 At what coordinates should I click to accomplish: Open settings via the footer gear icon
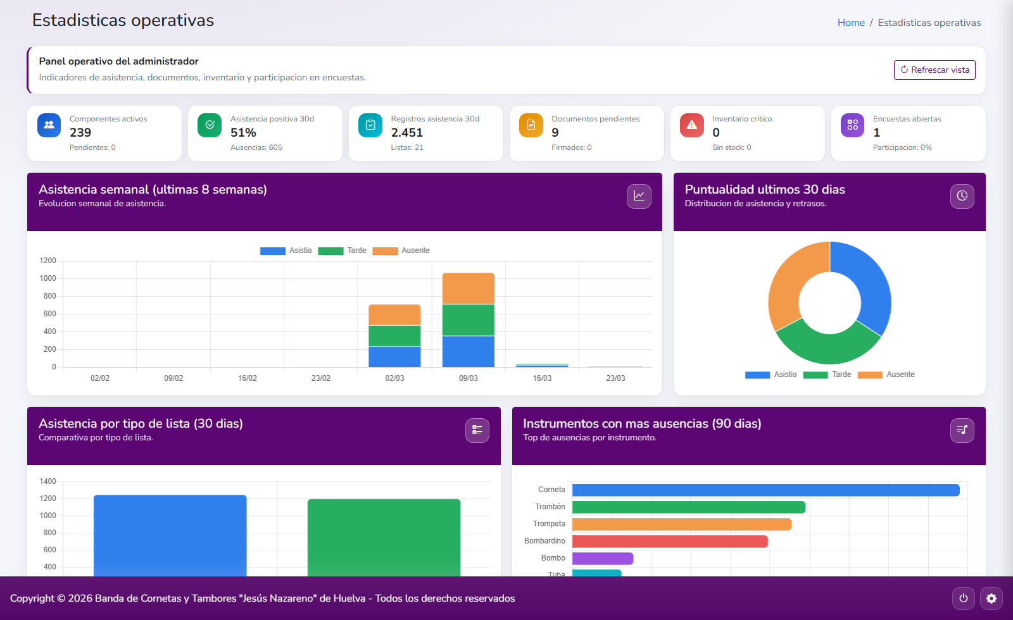(x=991, y=598)
